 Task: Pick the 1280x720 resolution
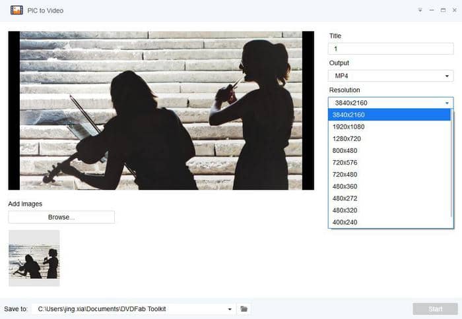click(x=389, y=138)
